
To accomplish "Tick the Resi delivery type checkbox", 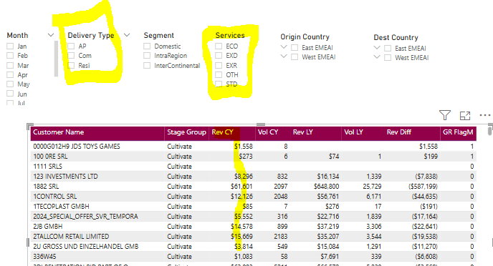I will [x=71, y=65].
